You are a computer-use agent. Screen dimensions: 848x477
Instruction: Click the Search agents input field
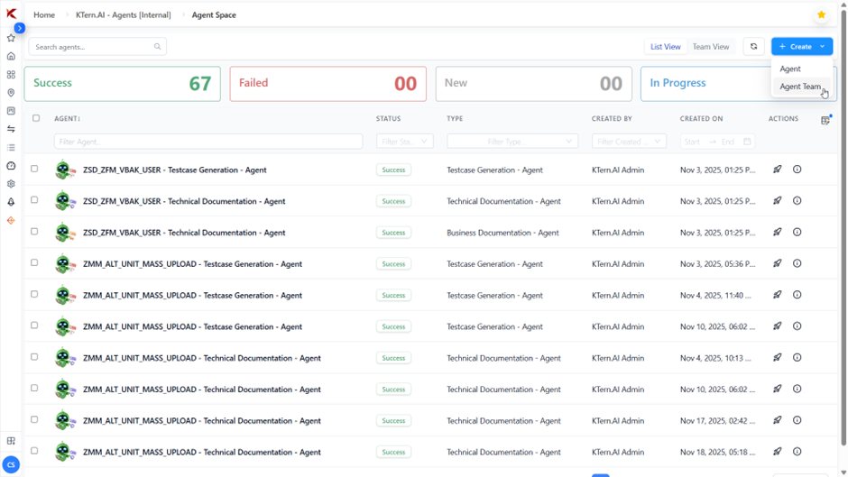click(93, 47)
